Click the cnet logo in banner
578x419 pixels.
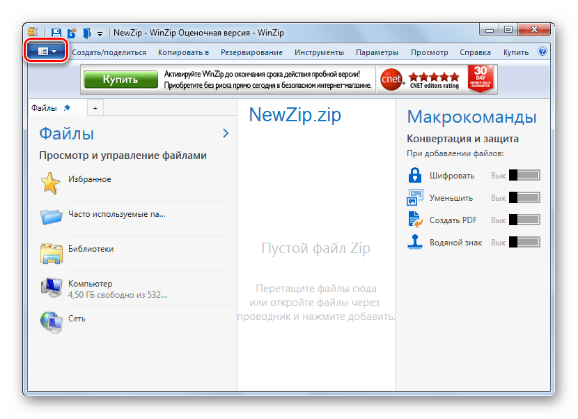(x=391, y=79)
